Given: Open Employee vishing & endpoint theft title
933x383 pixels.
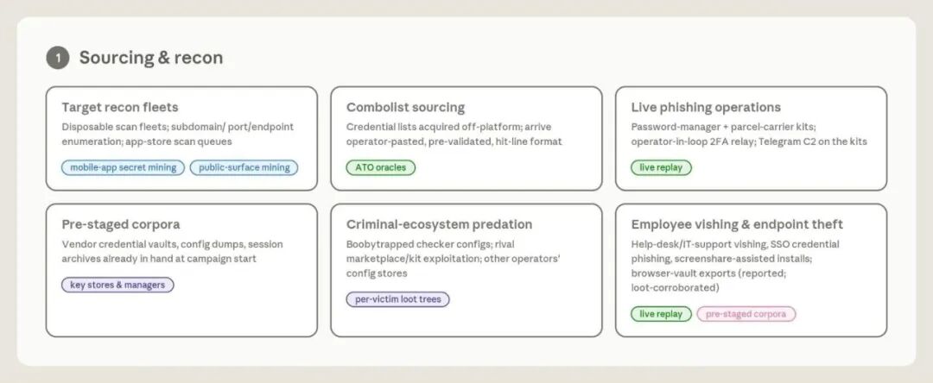Looking at the screenshot, I should tap(737, 224).
